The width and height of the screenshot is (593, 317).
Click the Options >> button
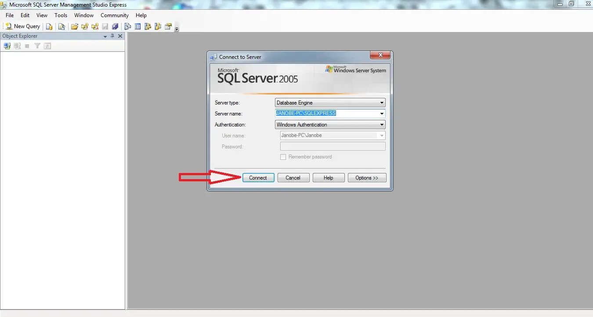click(x=367, y=178)
